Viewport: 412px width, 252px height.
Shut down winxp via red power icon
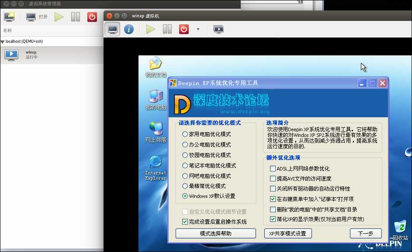click(183, 29)
